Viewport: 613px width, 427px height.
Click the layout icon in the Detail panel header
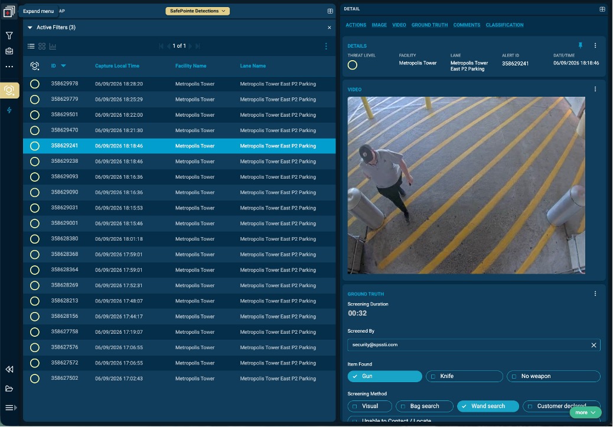coord(602,9)
